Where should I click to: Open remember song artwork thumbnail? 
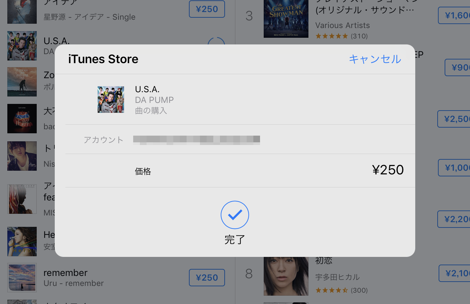[x=22, y=278]
